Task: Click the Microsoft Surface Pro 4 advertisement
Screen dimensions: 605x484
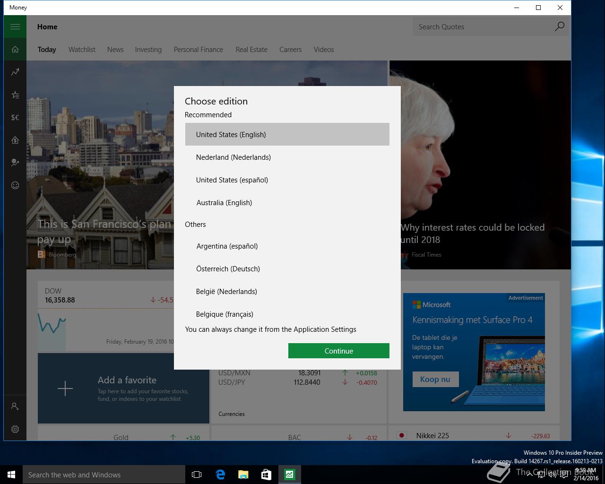Action: 474,352
